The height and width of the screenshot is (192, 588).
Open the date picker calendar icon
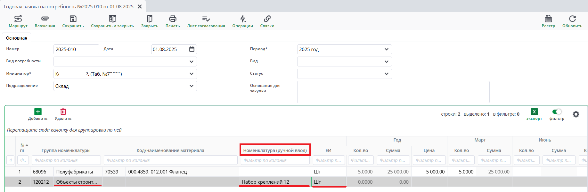click(192, 49)
